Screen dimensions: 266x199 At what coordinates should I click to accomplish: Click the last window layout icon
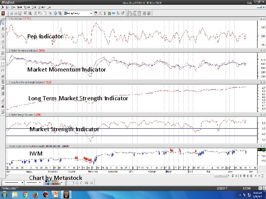pyautogui.click(x=149, y=13)
